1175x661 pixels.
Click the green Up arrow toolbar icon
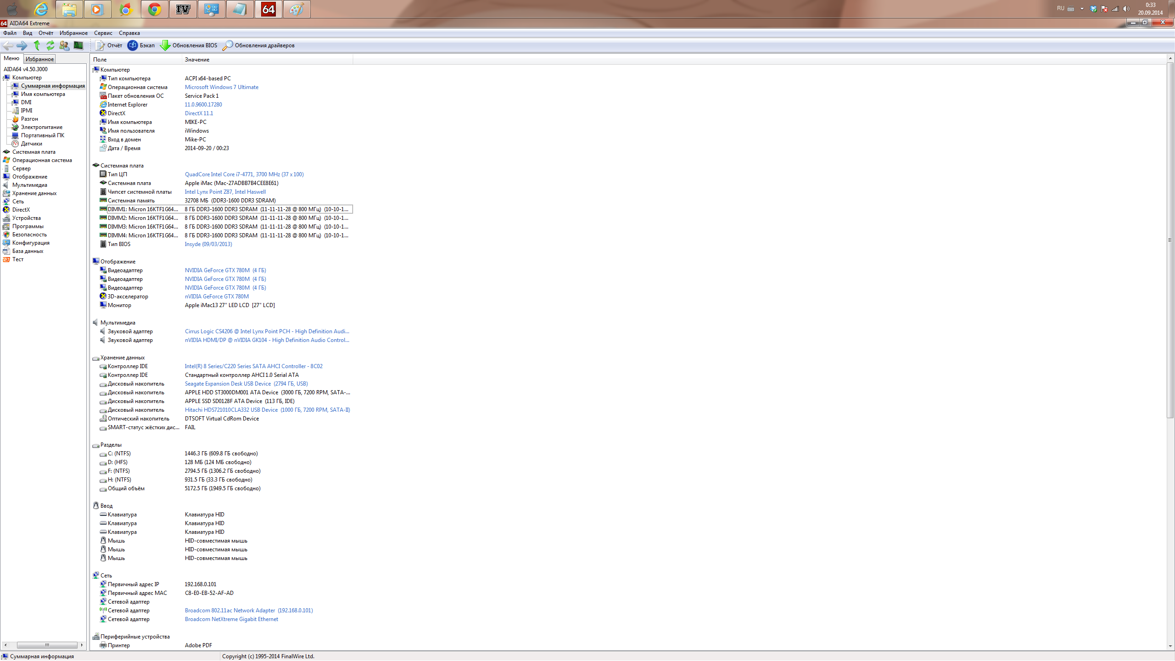37,45
